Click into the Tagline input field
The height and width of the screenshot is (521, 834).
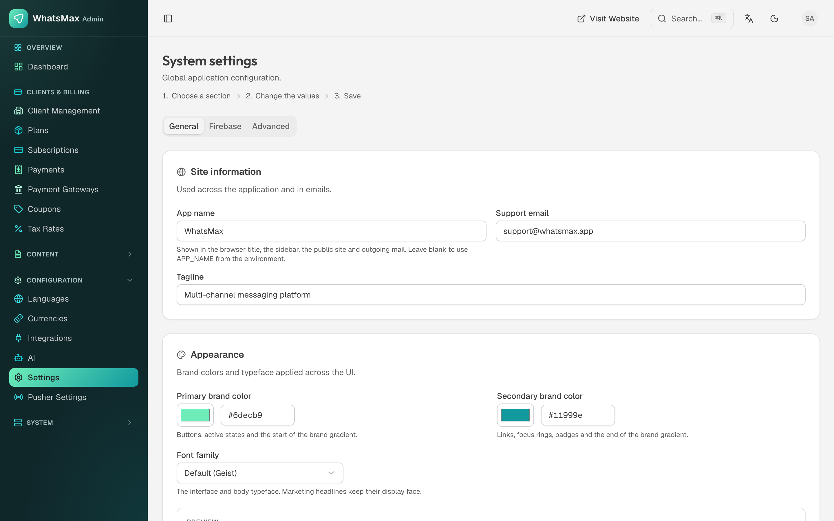point(491,295)
